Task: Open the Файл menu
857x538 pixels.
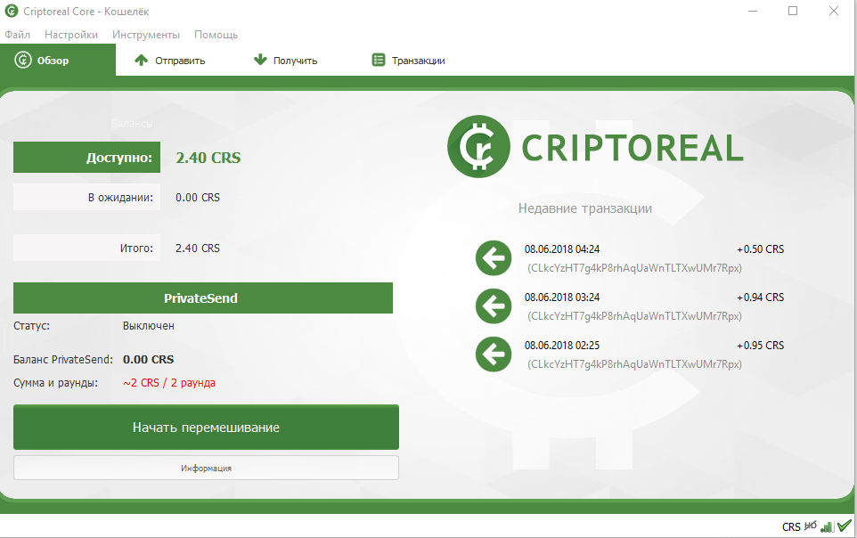Action: (x=18, y=35)
